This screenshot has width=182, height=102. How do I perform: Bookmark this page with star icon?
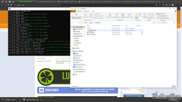(160, 5)
